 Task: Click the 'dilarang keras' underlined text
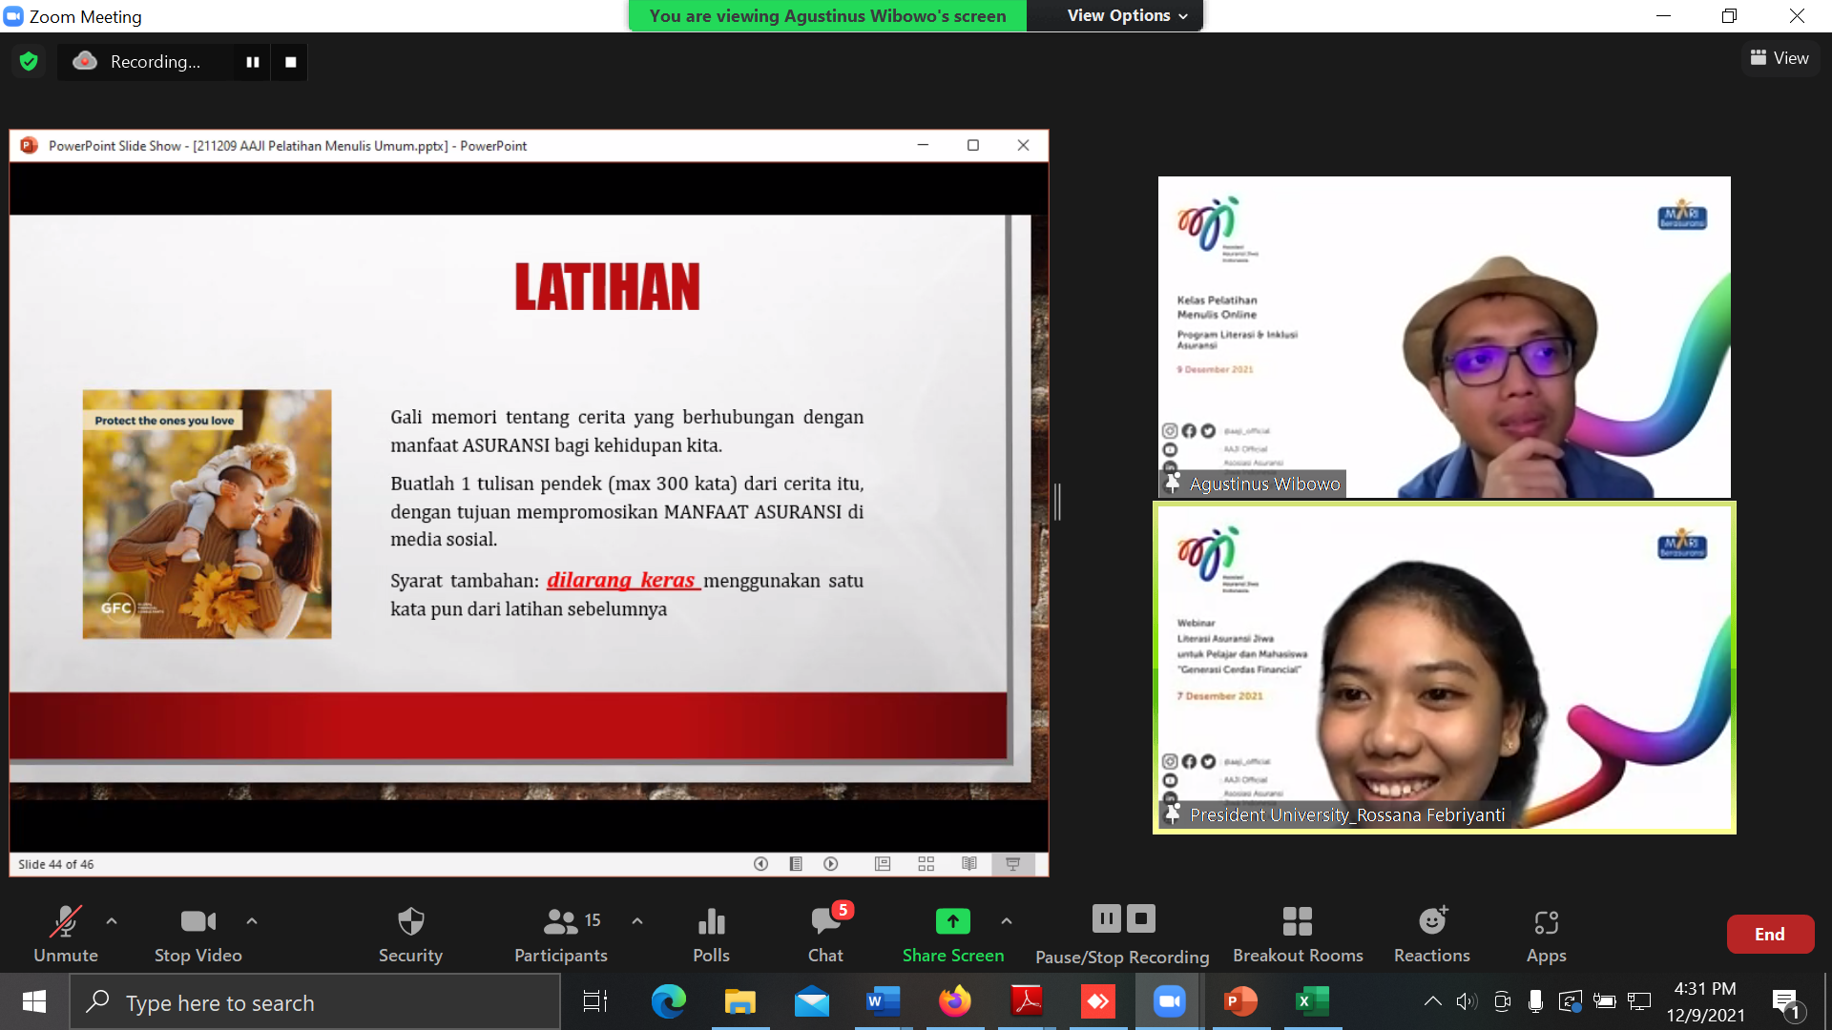pos(621,580)
